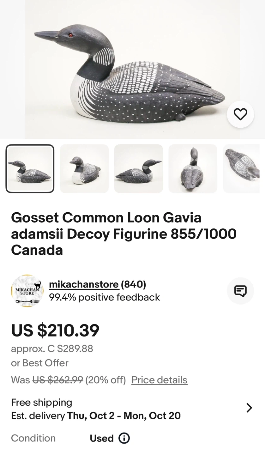Image resolution: width=265 pixels, height=455 pixels.
Task: Open the message seller chat icon
Action: click(240, 291)
